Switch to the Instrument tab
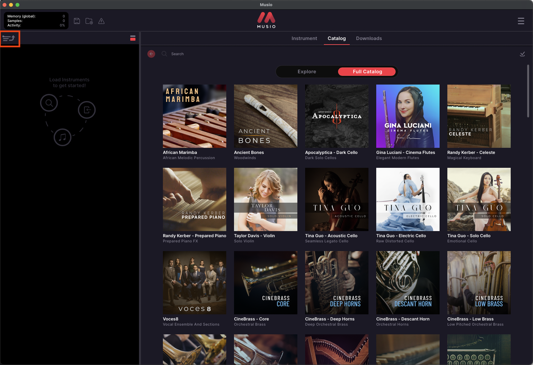Image resolution: width=533 pixels, height=365 pixels. pos(304,38)
